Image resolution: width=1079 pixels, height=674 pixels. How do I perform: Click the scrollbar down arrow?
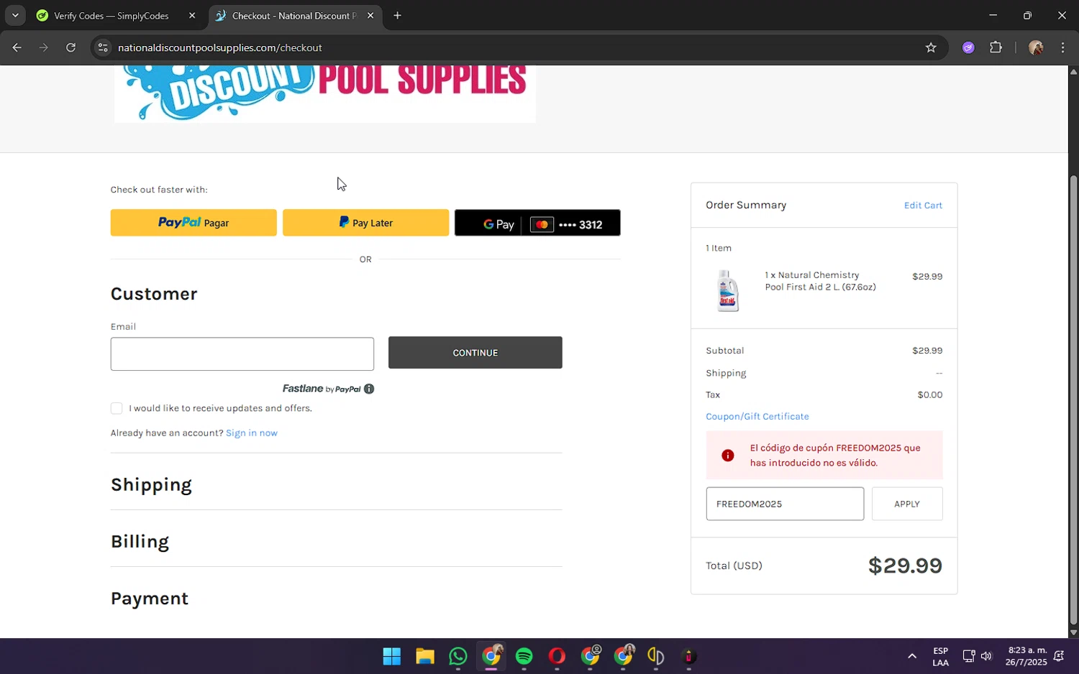[1073, 632]
